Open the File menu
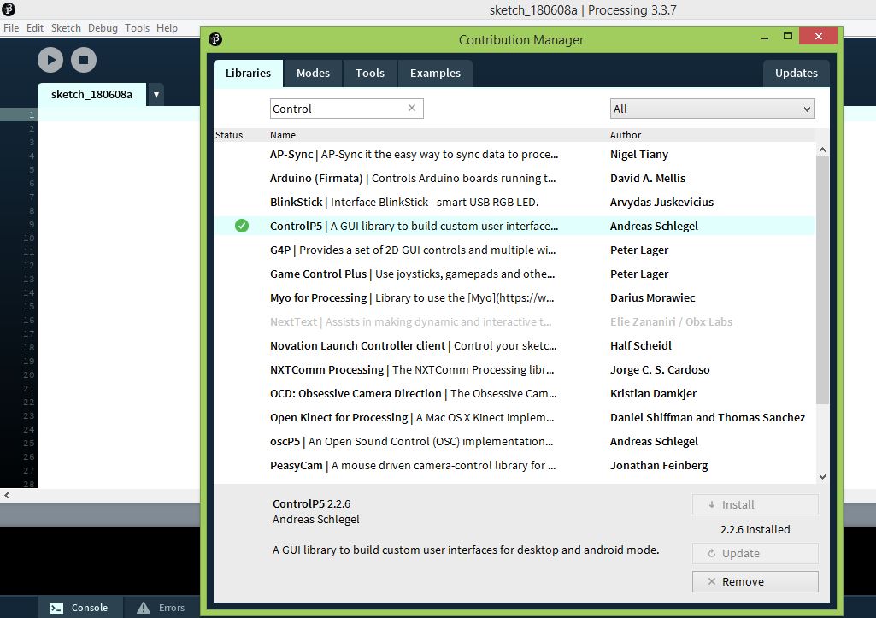Viewport: 876px width, 618px height. pos(11,28)
